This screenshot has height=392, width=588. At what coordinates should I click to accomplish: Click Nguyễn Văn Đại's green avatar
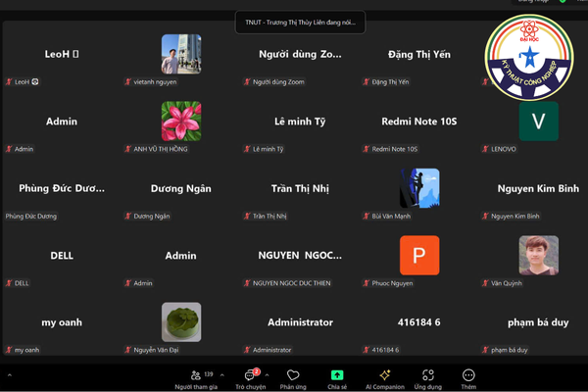tap(181, 322)
